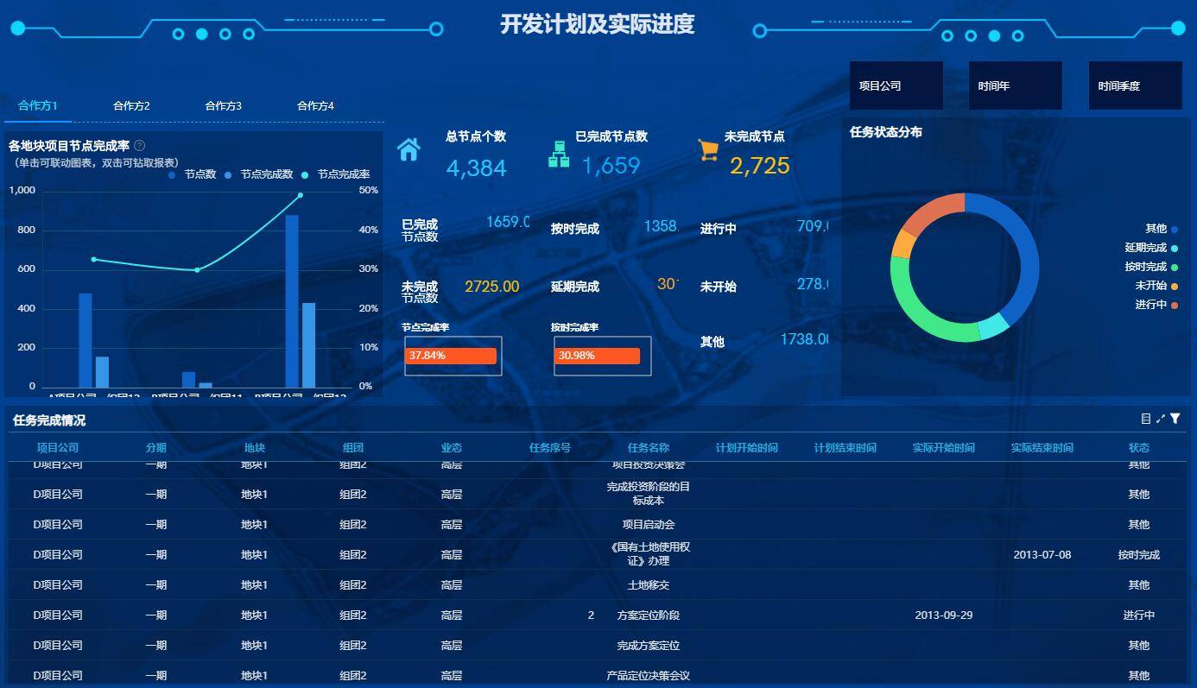Open the table export sheet icon
1197x688 pixels.
pyautogui.click(x=1146, y=419)
